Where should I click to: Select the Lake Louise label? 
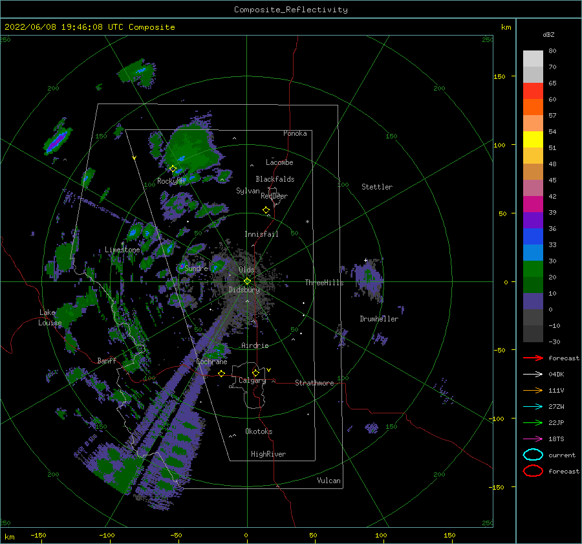pos(50,318)
